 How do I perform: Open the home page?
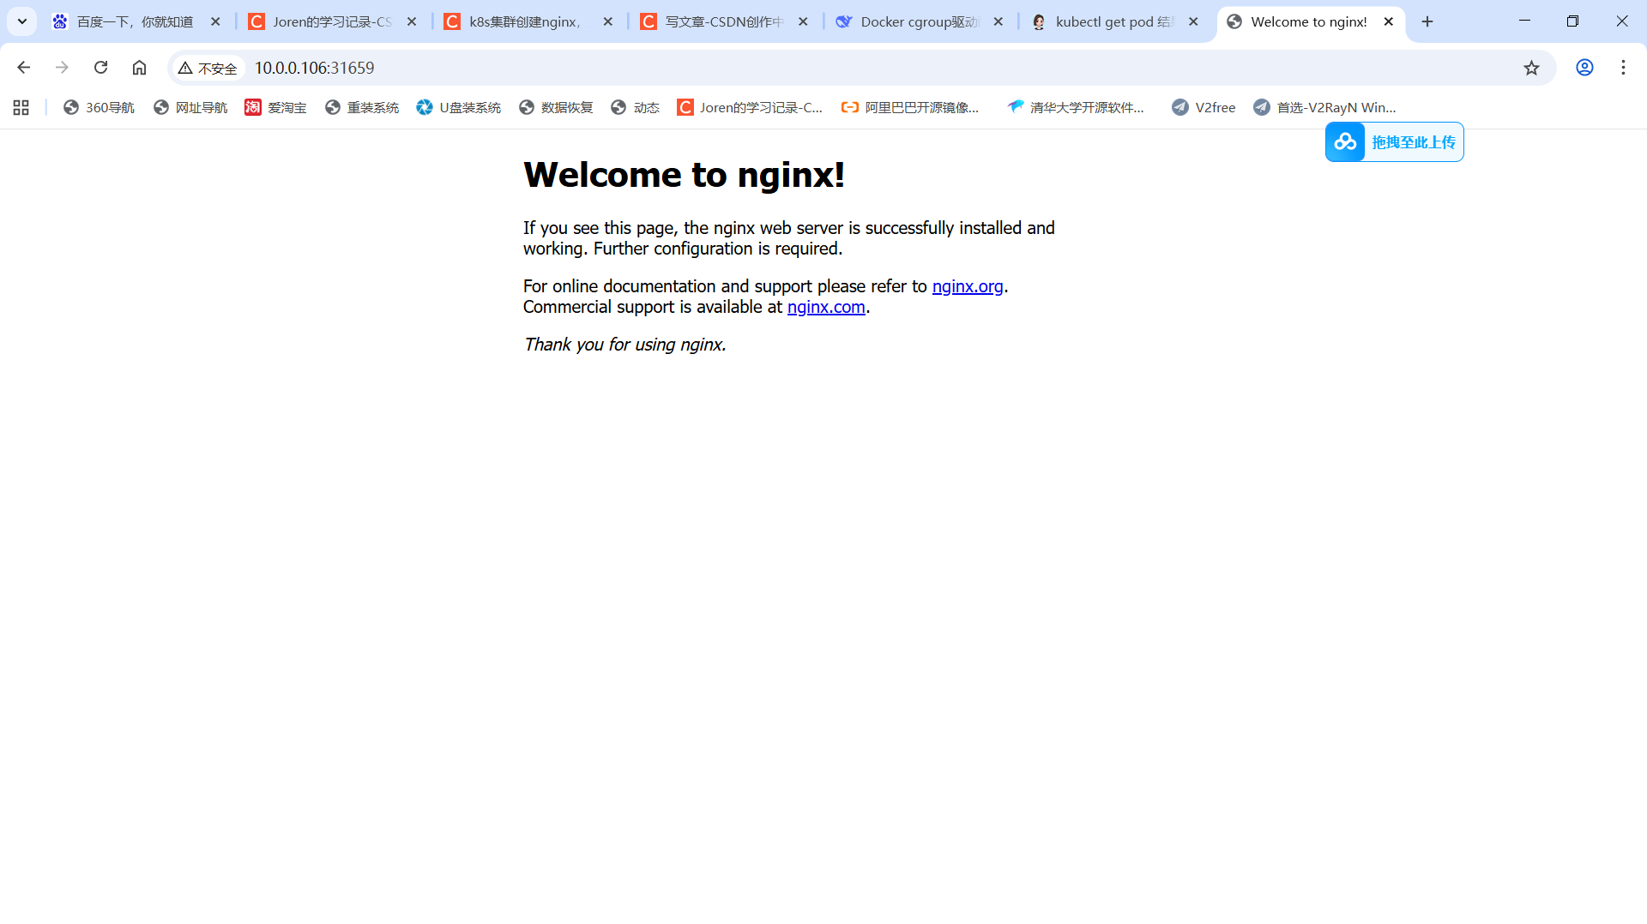click(139, 68)
